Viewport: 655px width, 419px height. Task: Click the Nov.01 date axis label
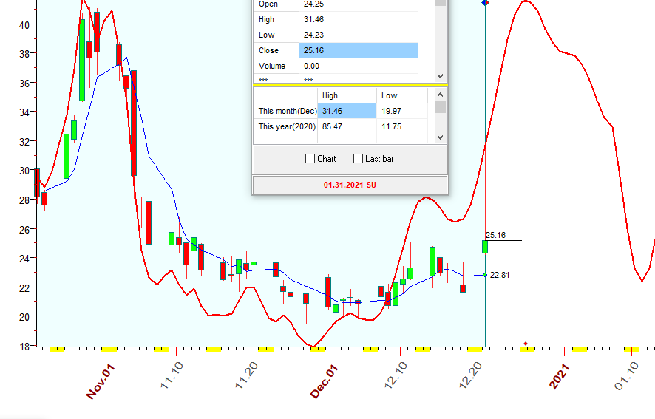(x=101, y=381)
